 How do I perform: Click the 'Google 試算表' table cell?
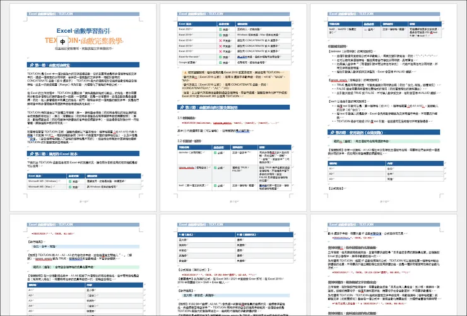[197, 62]
